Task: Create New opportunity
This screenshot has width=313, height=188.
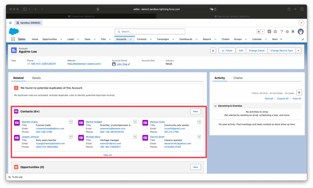Action: tap(195, 167)
